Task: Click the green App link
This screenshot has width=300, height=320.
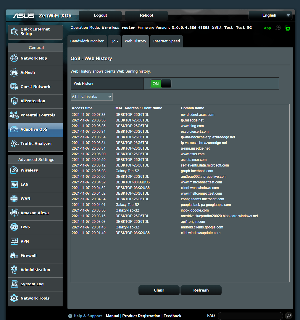Action: [x=267, y=28]
